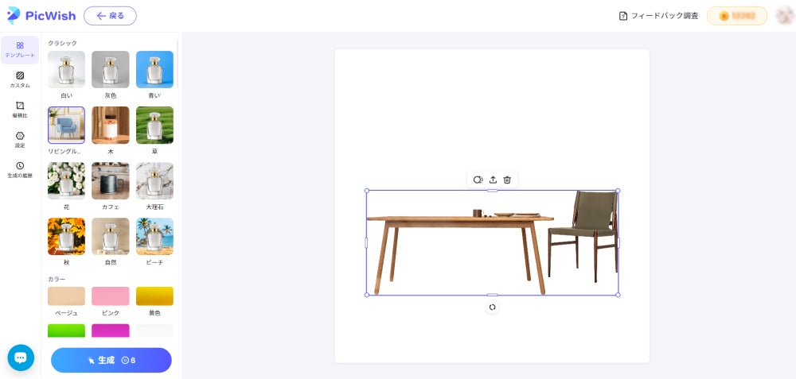796x379 pixels.
Task: Click the first icon in image toolbar
Action: pos(478,180)
